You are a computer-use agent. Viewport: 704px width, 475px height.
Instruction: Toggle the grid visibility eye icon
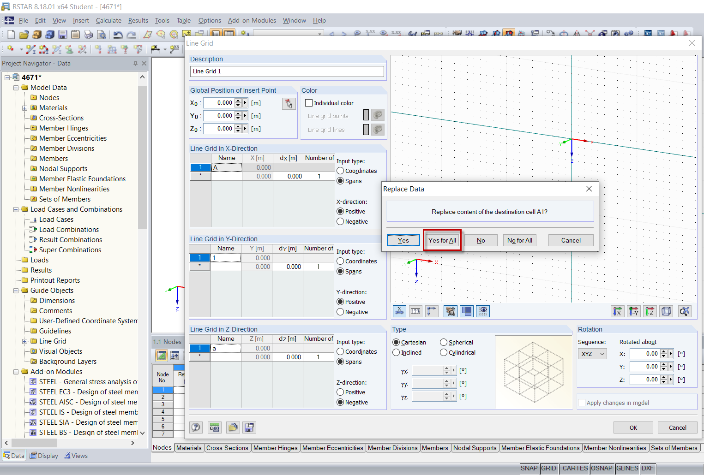tap(483, 311)
